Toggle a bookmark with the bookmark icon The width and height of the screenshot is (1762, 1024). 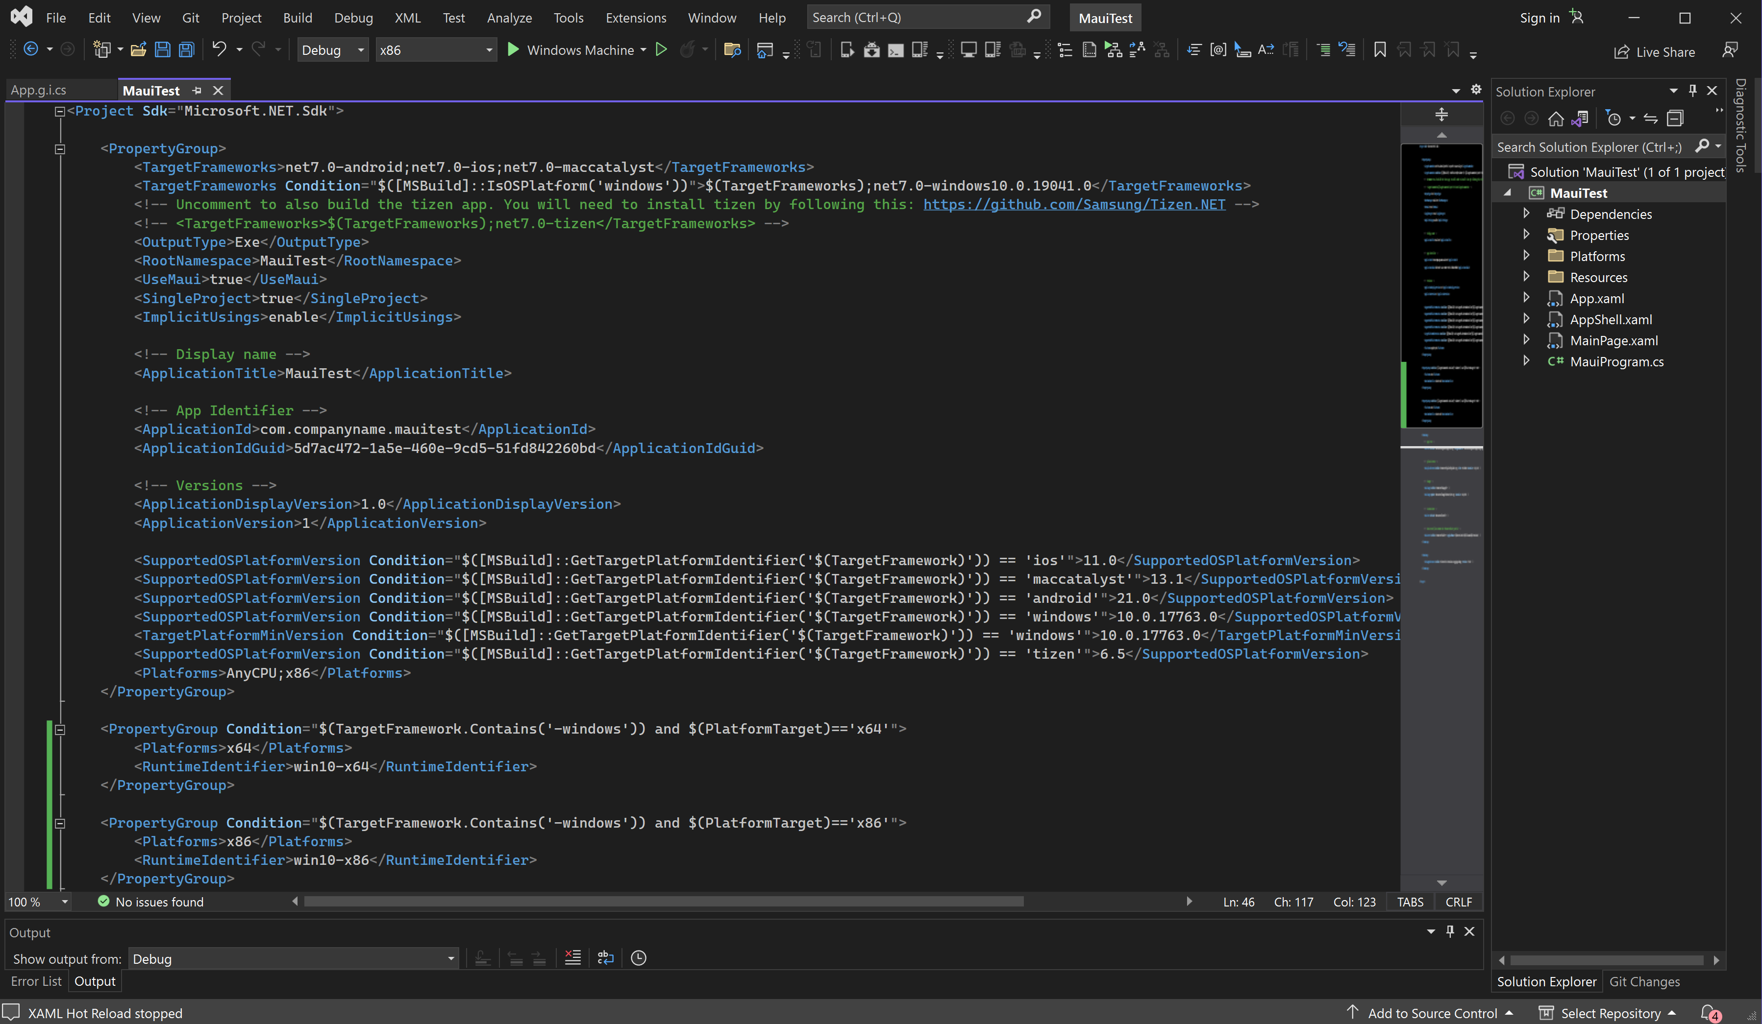[1380, 49]
